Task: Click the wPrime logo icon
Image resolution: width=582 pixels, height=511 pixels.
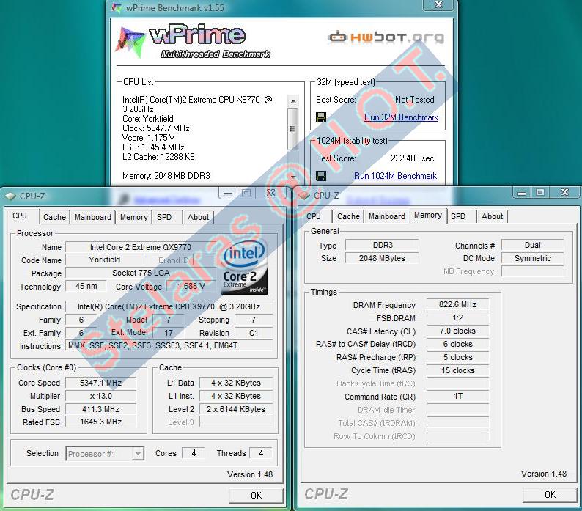Action: point(130,42)
